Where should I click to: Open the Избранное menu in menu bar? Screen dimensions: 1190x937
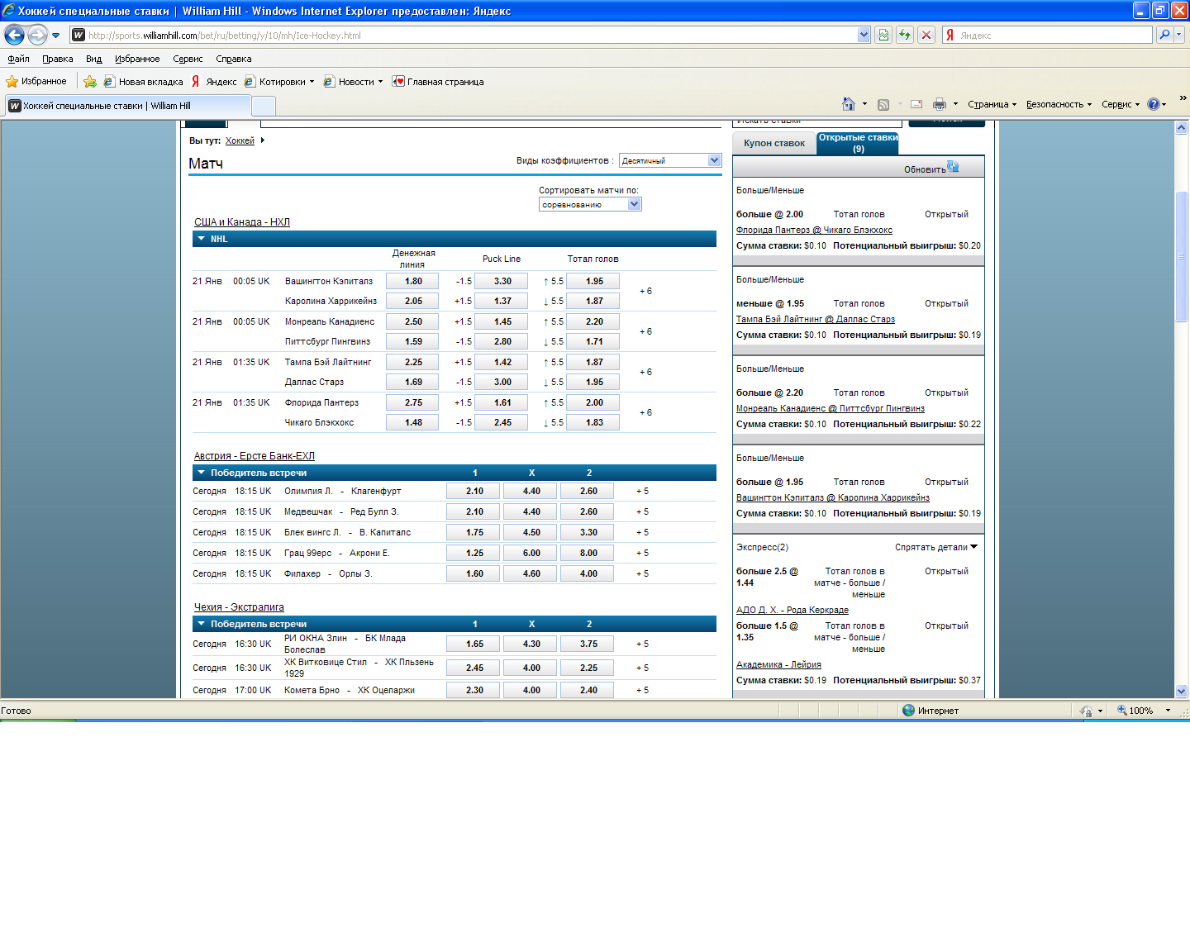click(136, 59)
